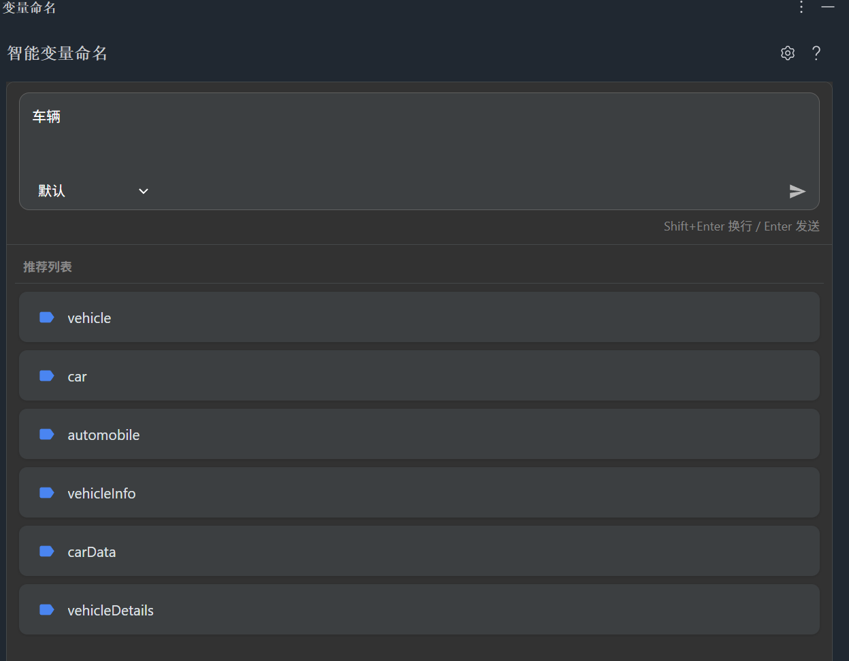This screenshot has width=849, height=661.
Task: Click the tag icon beside vehicle
Action: 46,318
